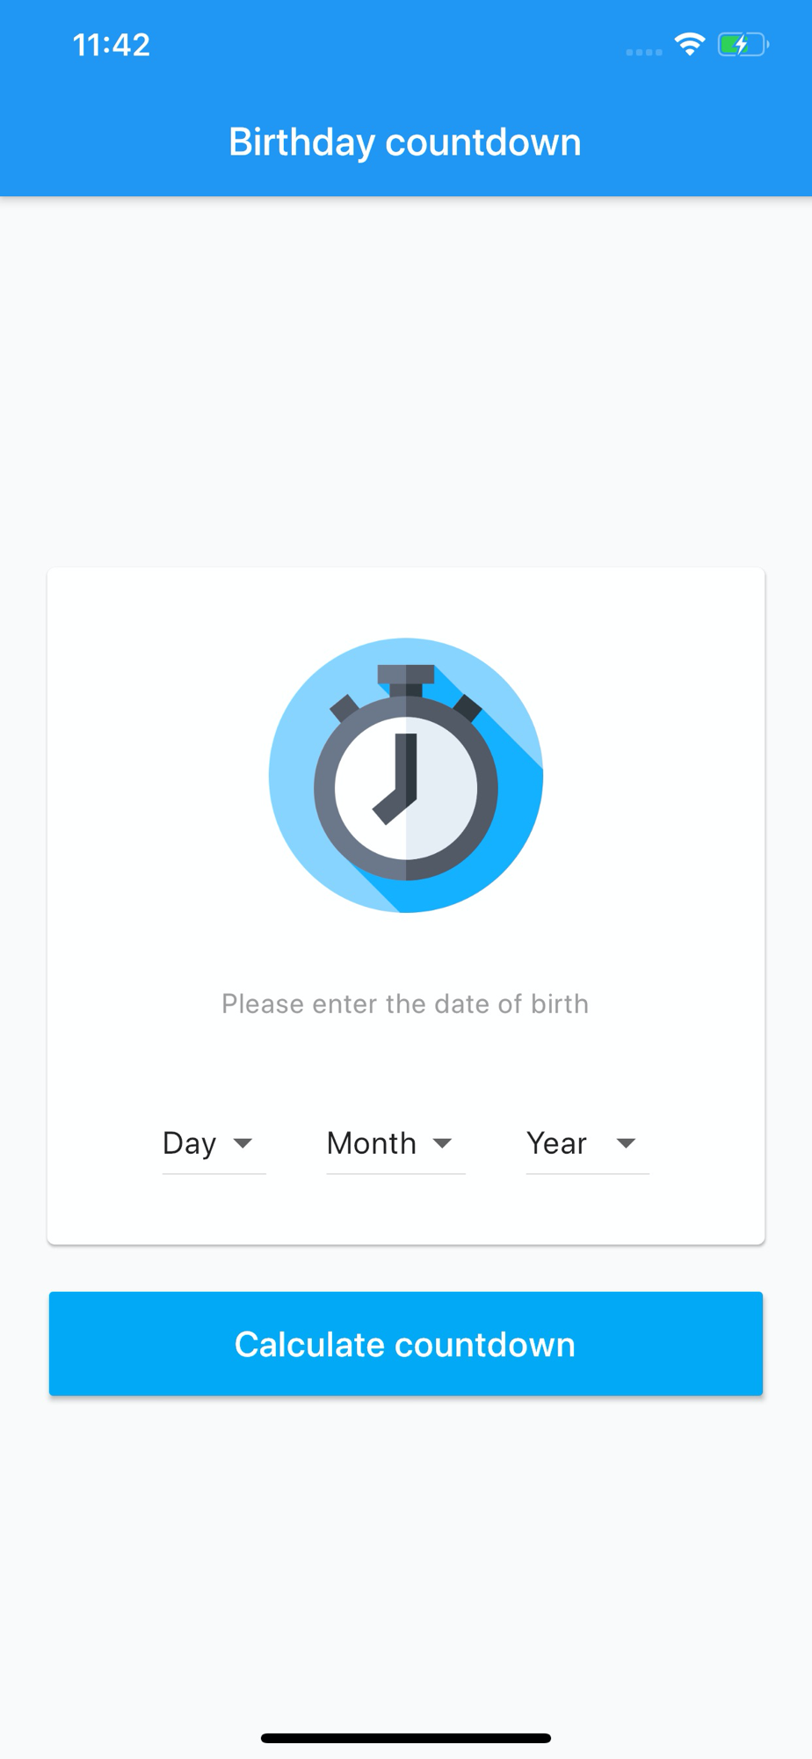Screen dimensions: 812x1759
Task: Open the Year dropdown
Action: (x=587, y=1143)
